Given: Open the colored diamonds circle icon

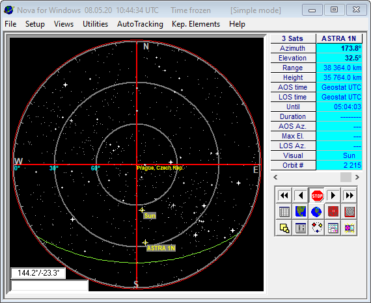Looking at the screenshot, I should click(x=316, y=228).
